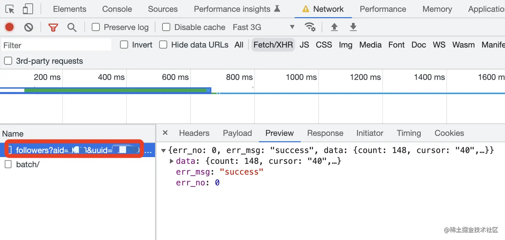505x240 pixels.
Task: Switch to the Console tab
Action: click(x=117, y=9)
